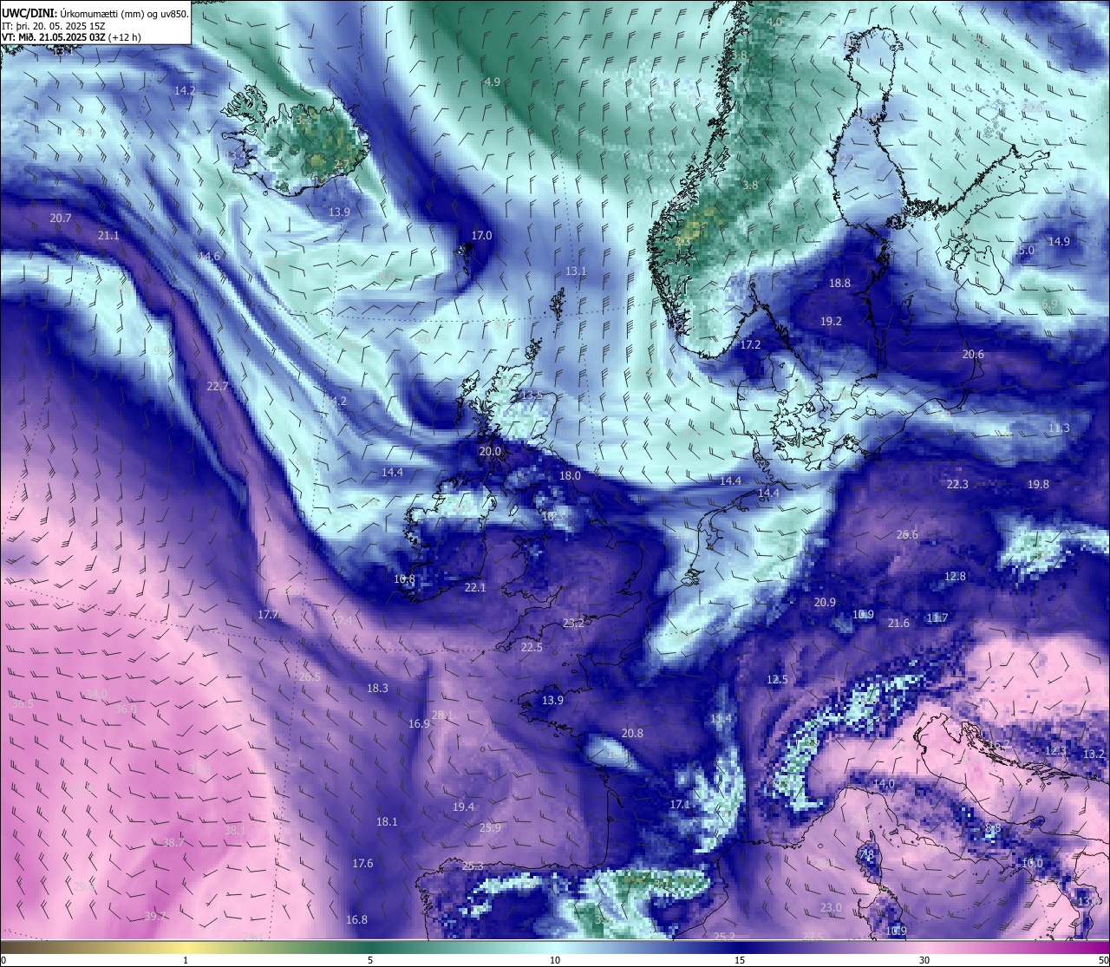Click the 20.7 value on the map

pos(61,219)
